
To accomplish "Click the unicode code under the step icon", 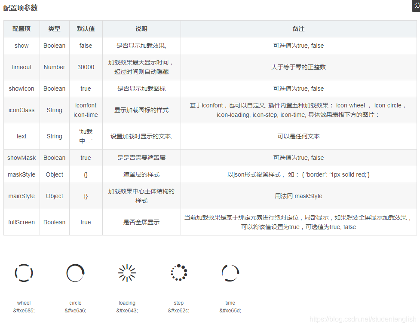I will pos(178,310).
